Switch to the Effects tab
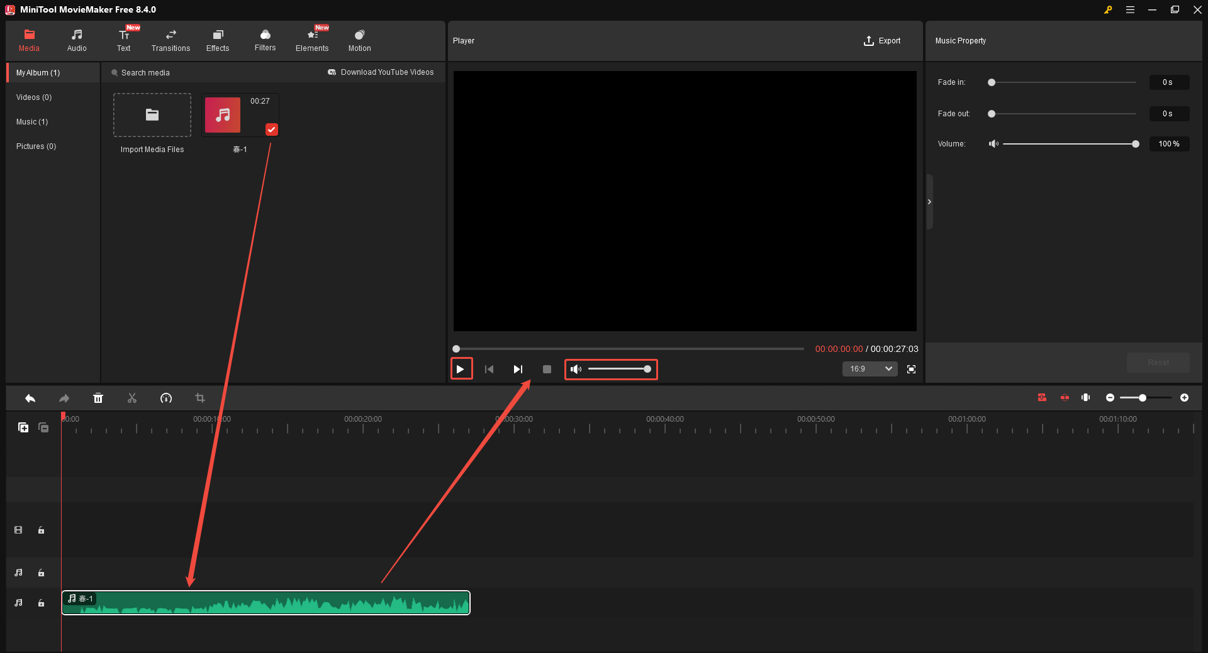Image resolution: width=1208 pixels, height=653 pixels. [x=218, y=40]
